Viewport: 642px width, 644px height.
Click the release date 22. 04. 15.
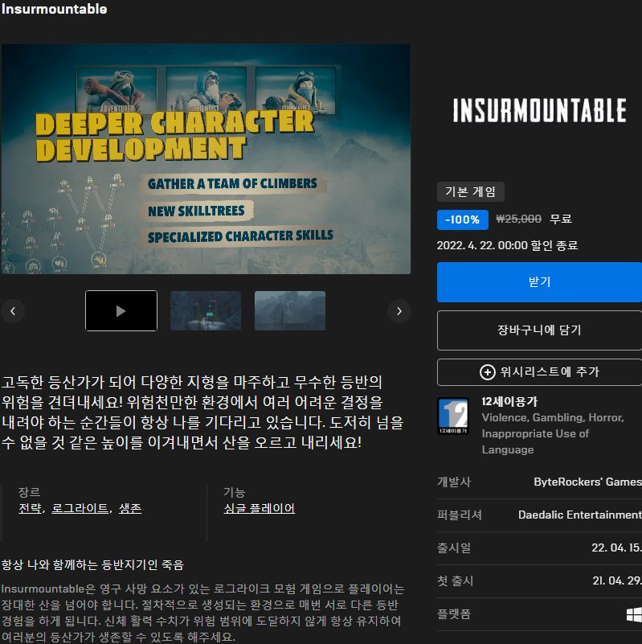[x=616, y=548]
